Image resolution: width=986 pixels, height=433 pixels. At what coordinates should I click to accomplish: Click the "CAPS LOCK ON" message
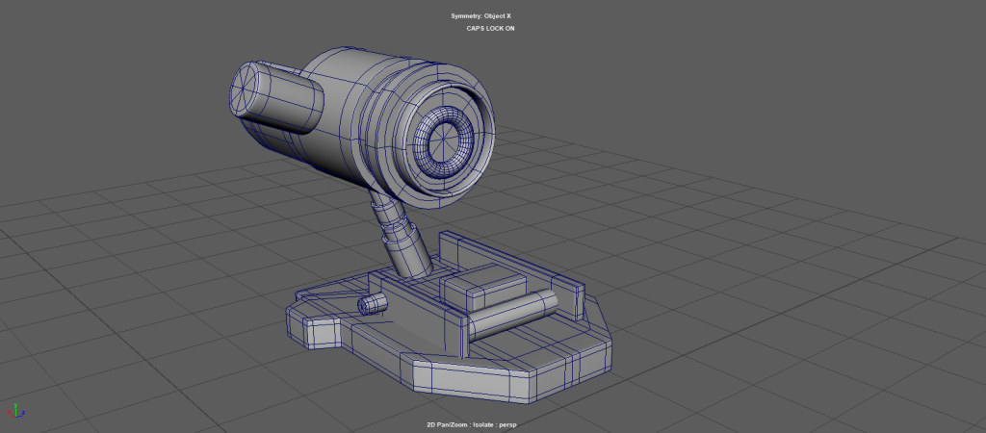click(x=490, y=28)
